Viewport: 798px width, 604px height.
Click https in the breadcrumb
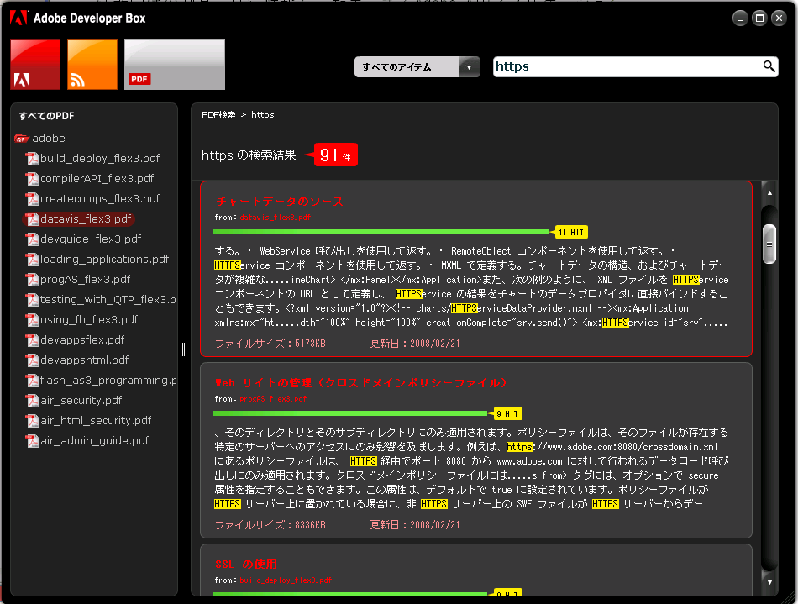click(x=263, y=114)
